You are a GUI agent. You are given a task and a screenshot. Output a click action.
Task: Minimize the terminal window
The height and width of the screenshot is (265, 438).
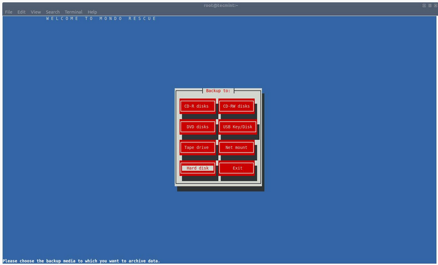(x=424, y=6)
